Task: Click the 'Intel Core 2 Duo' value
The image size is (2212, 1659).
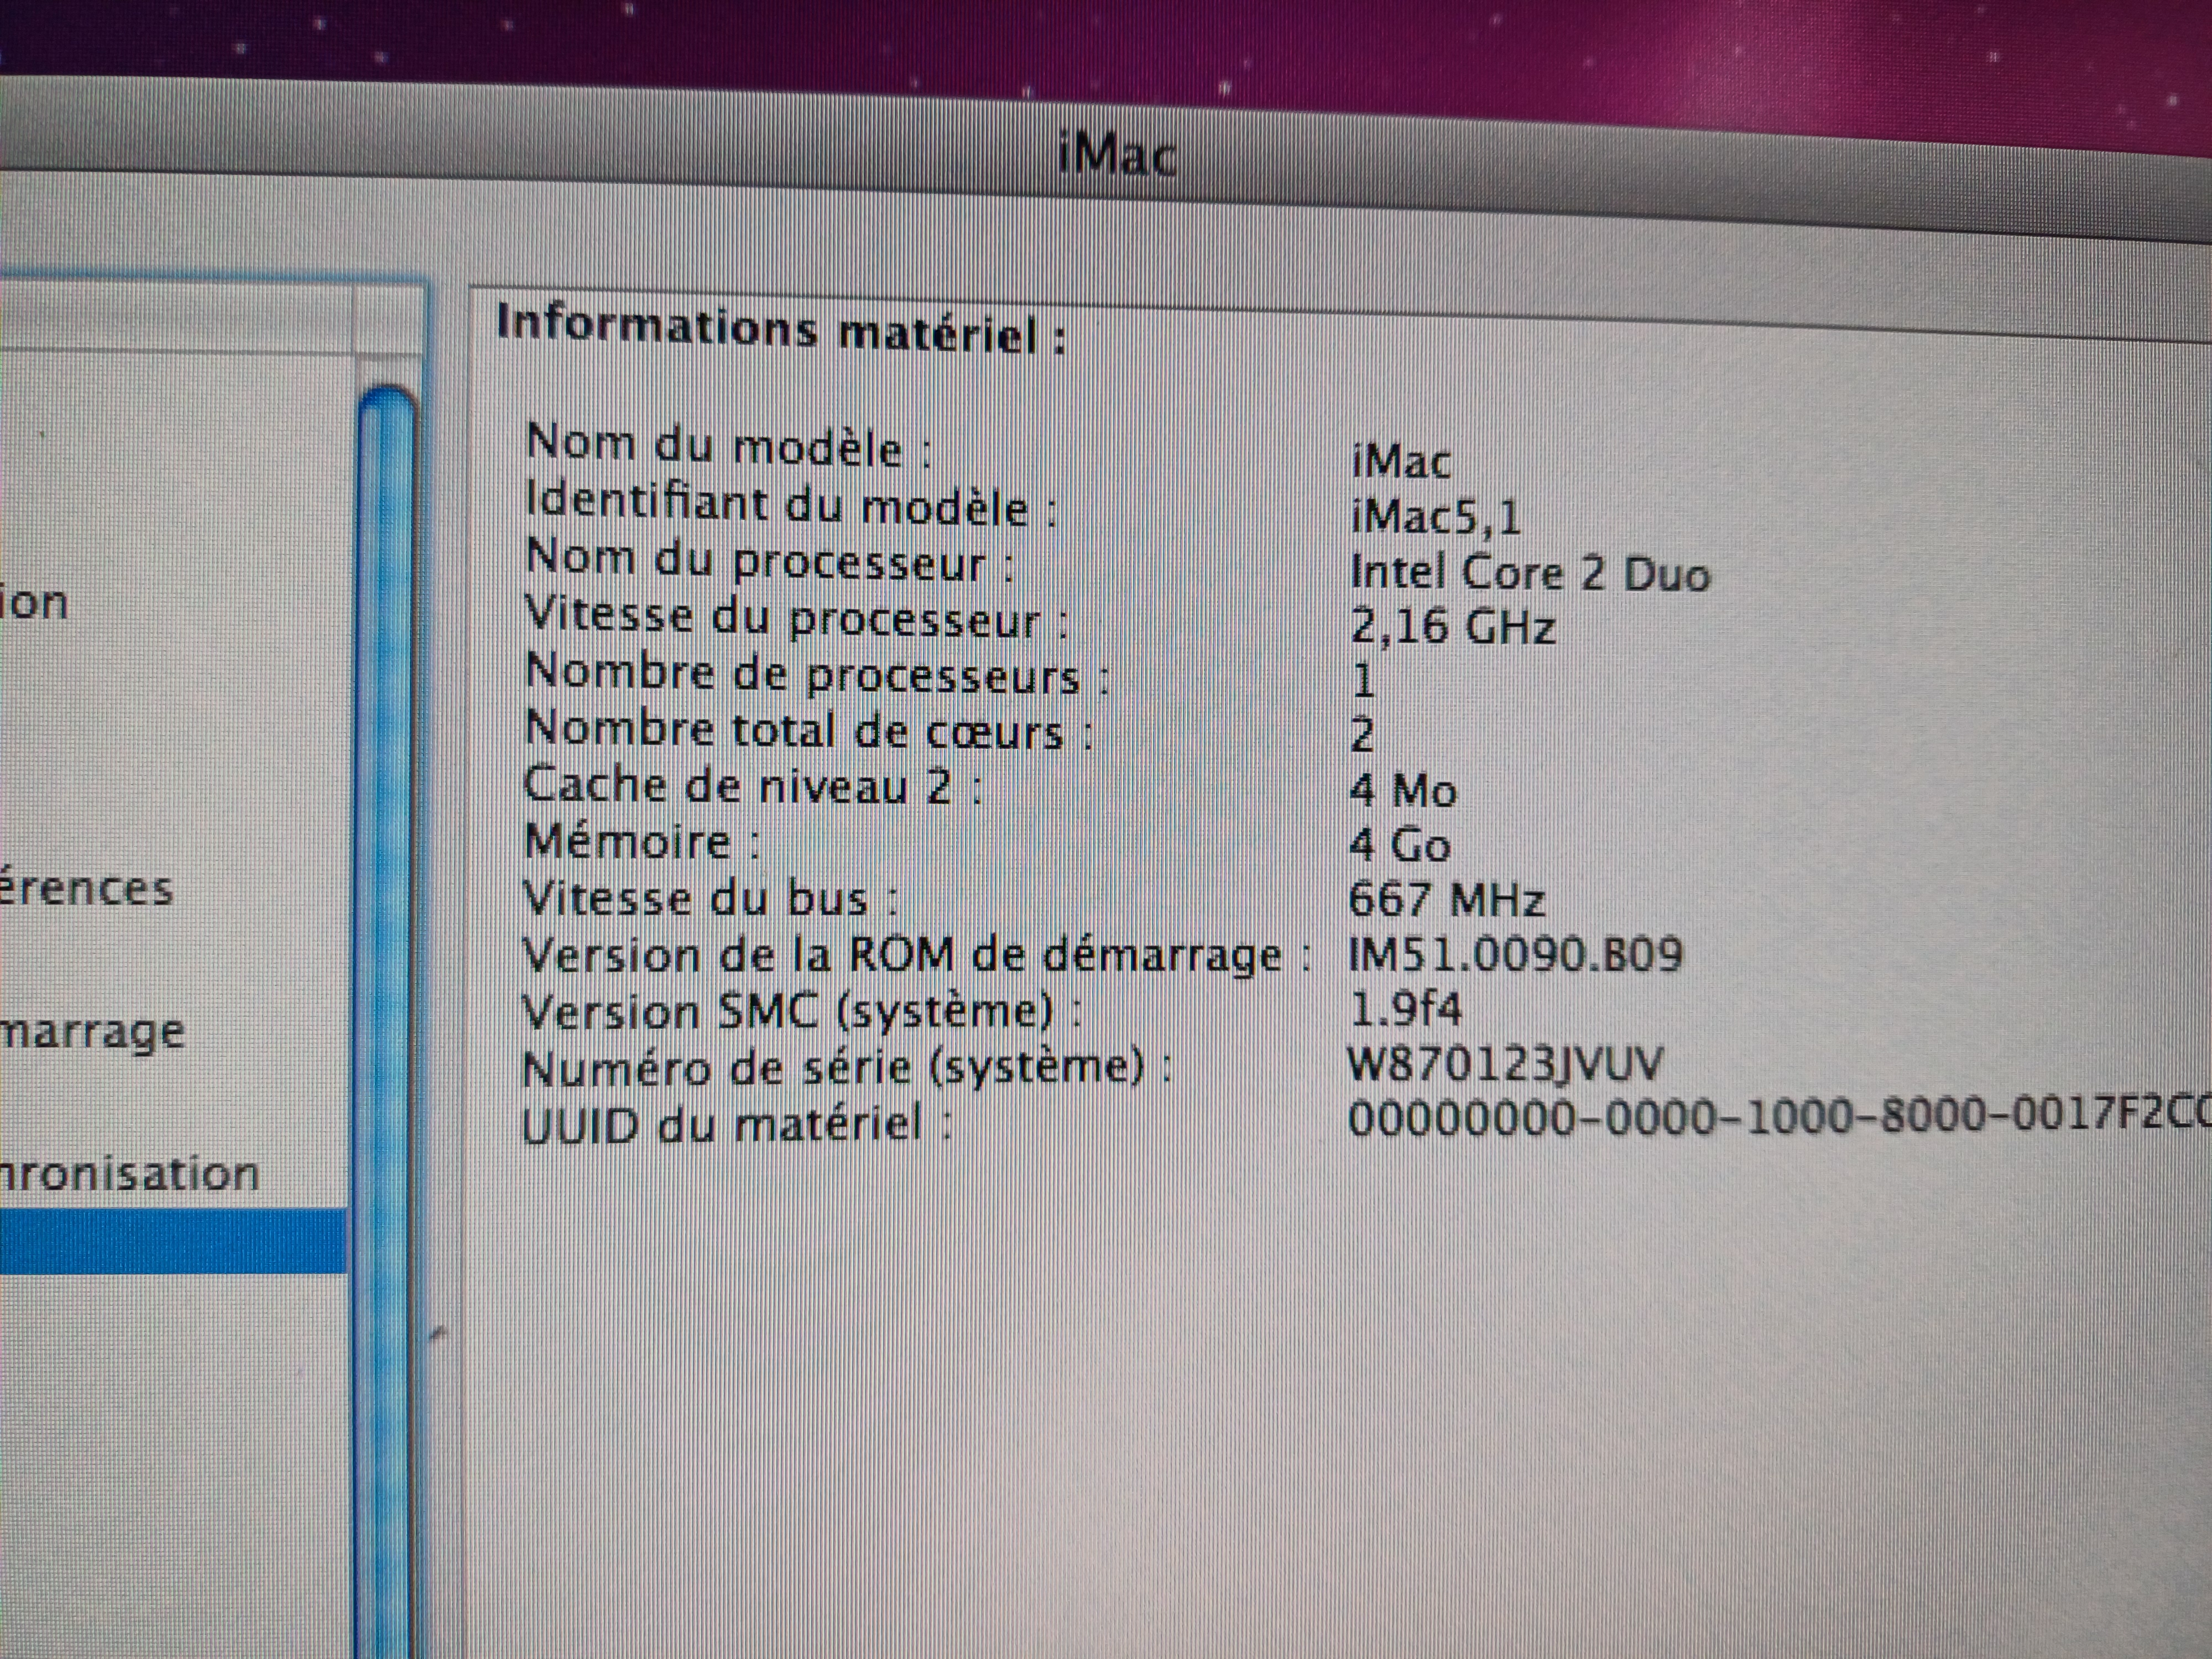Action: click(1530, 573)
